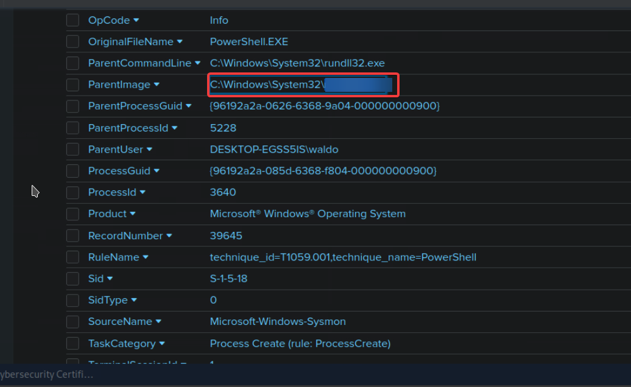Open the OriginalFileName field dropdown
Screen dimensions: 631x387
click(180, 41)
